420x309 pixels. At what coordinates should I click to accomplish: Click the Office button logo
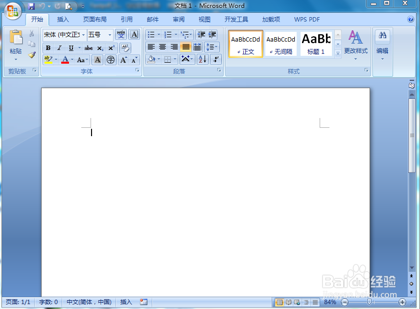point(13,11)
